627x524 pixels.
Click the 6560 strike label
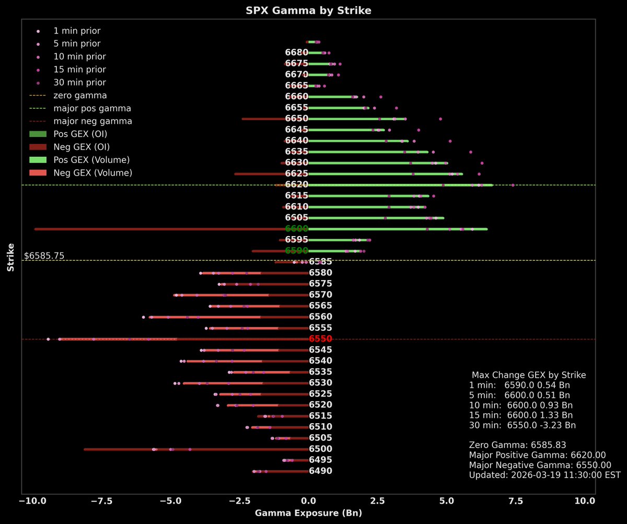pyautogui.click(x=320, y=317)
